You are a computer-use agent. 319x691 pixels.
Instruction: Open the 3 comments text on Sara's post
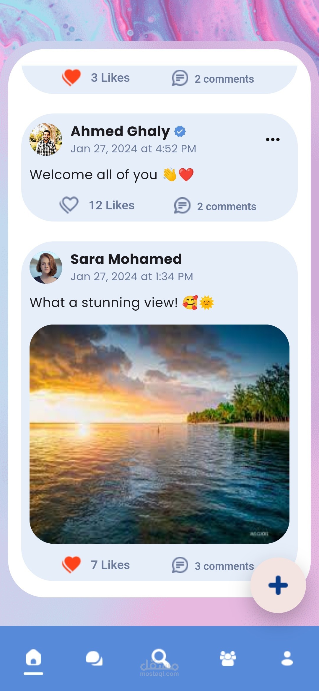point(224,566)
